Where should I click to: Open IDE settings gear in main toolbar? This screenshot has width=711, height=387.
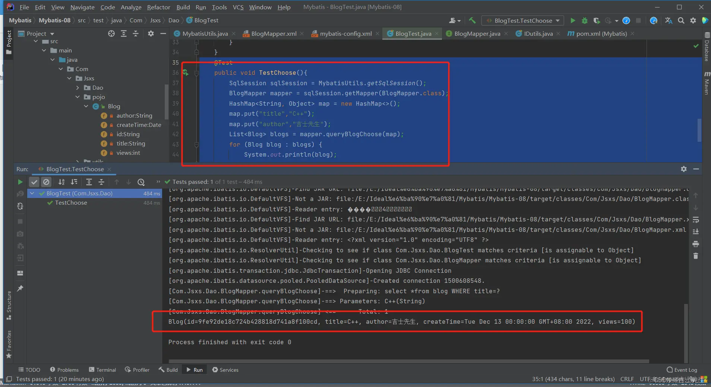point(693,20)
